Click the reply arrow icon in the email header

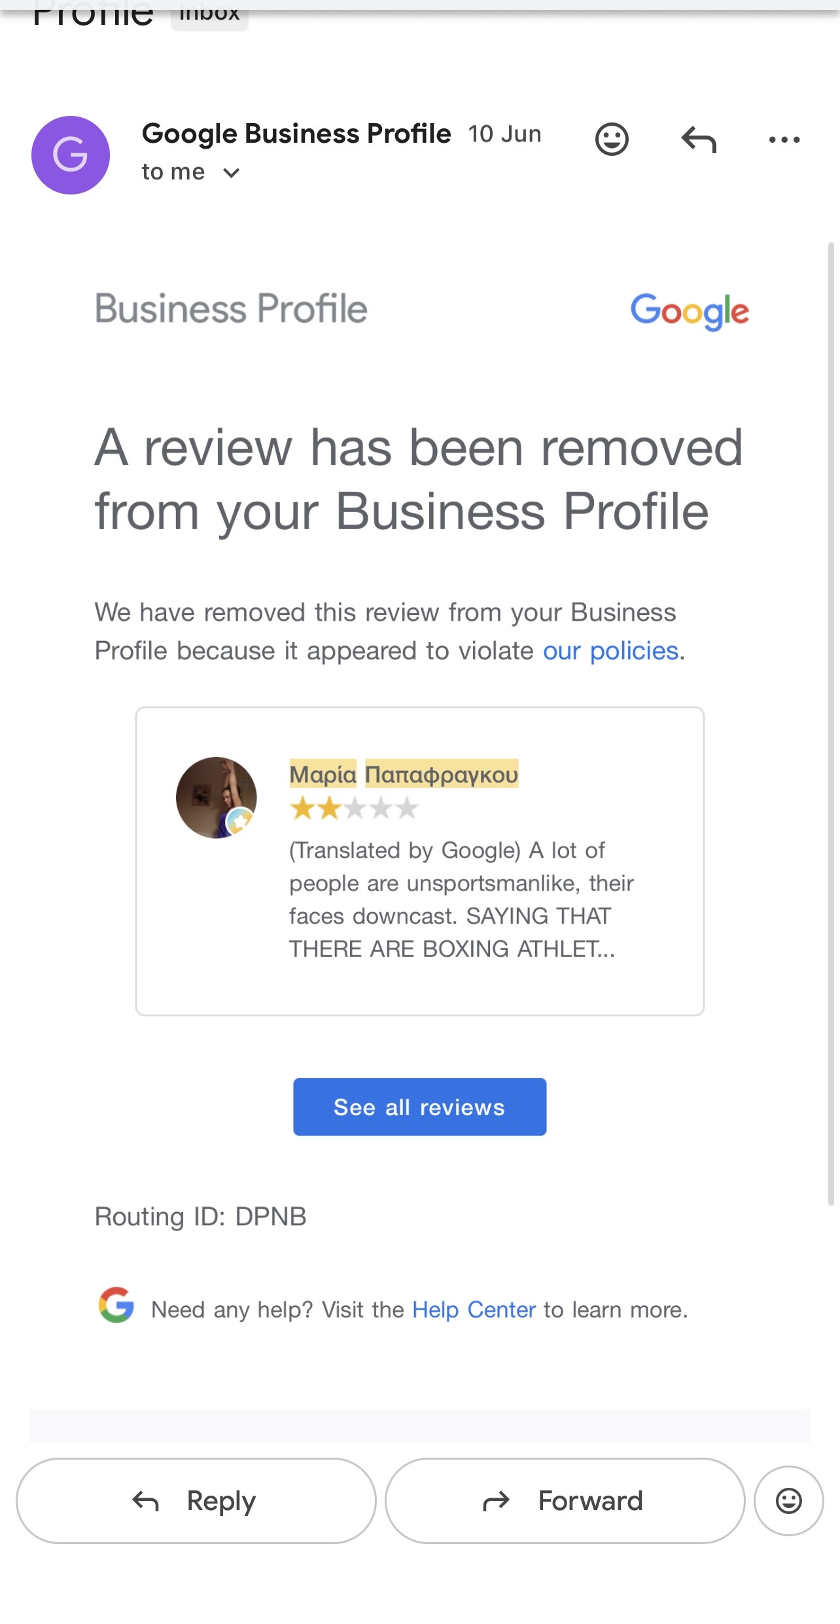pos(699,139)
